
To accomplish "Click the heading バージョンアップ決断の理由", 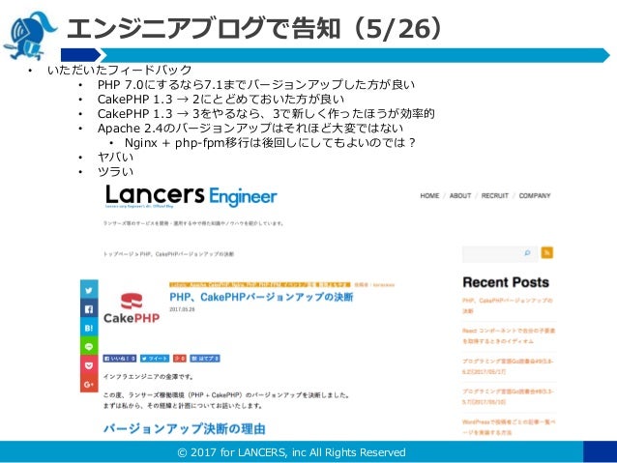I will [184, 428].
